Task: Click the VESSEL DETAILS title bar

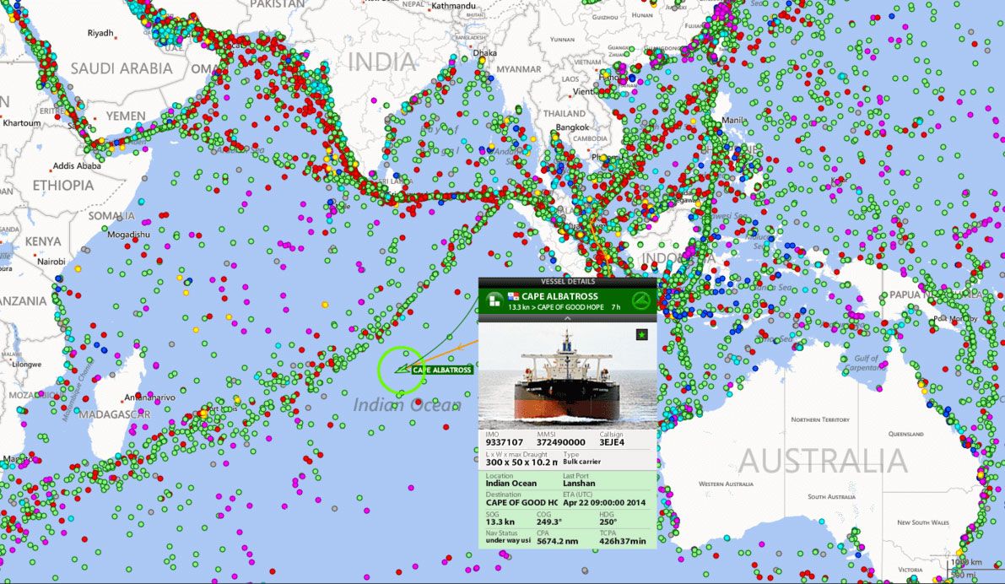Action: 567,281
